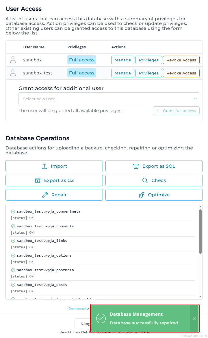Click the sandbox_test user avatar icon
Screen dimensions: 208x338
coord(13,73)
